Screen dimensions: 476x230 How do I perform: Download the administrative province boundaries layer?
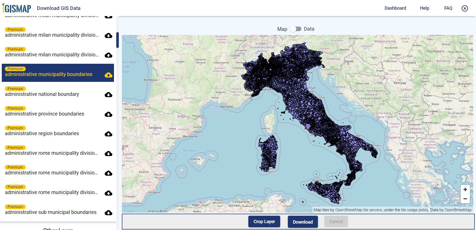(x=108, y=114)
